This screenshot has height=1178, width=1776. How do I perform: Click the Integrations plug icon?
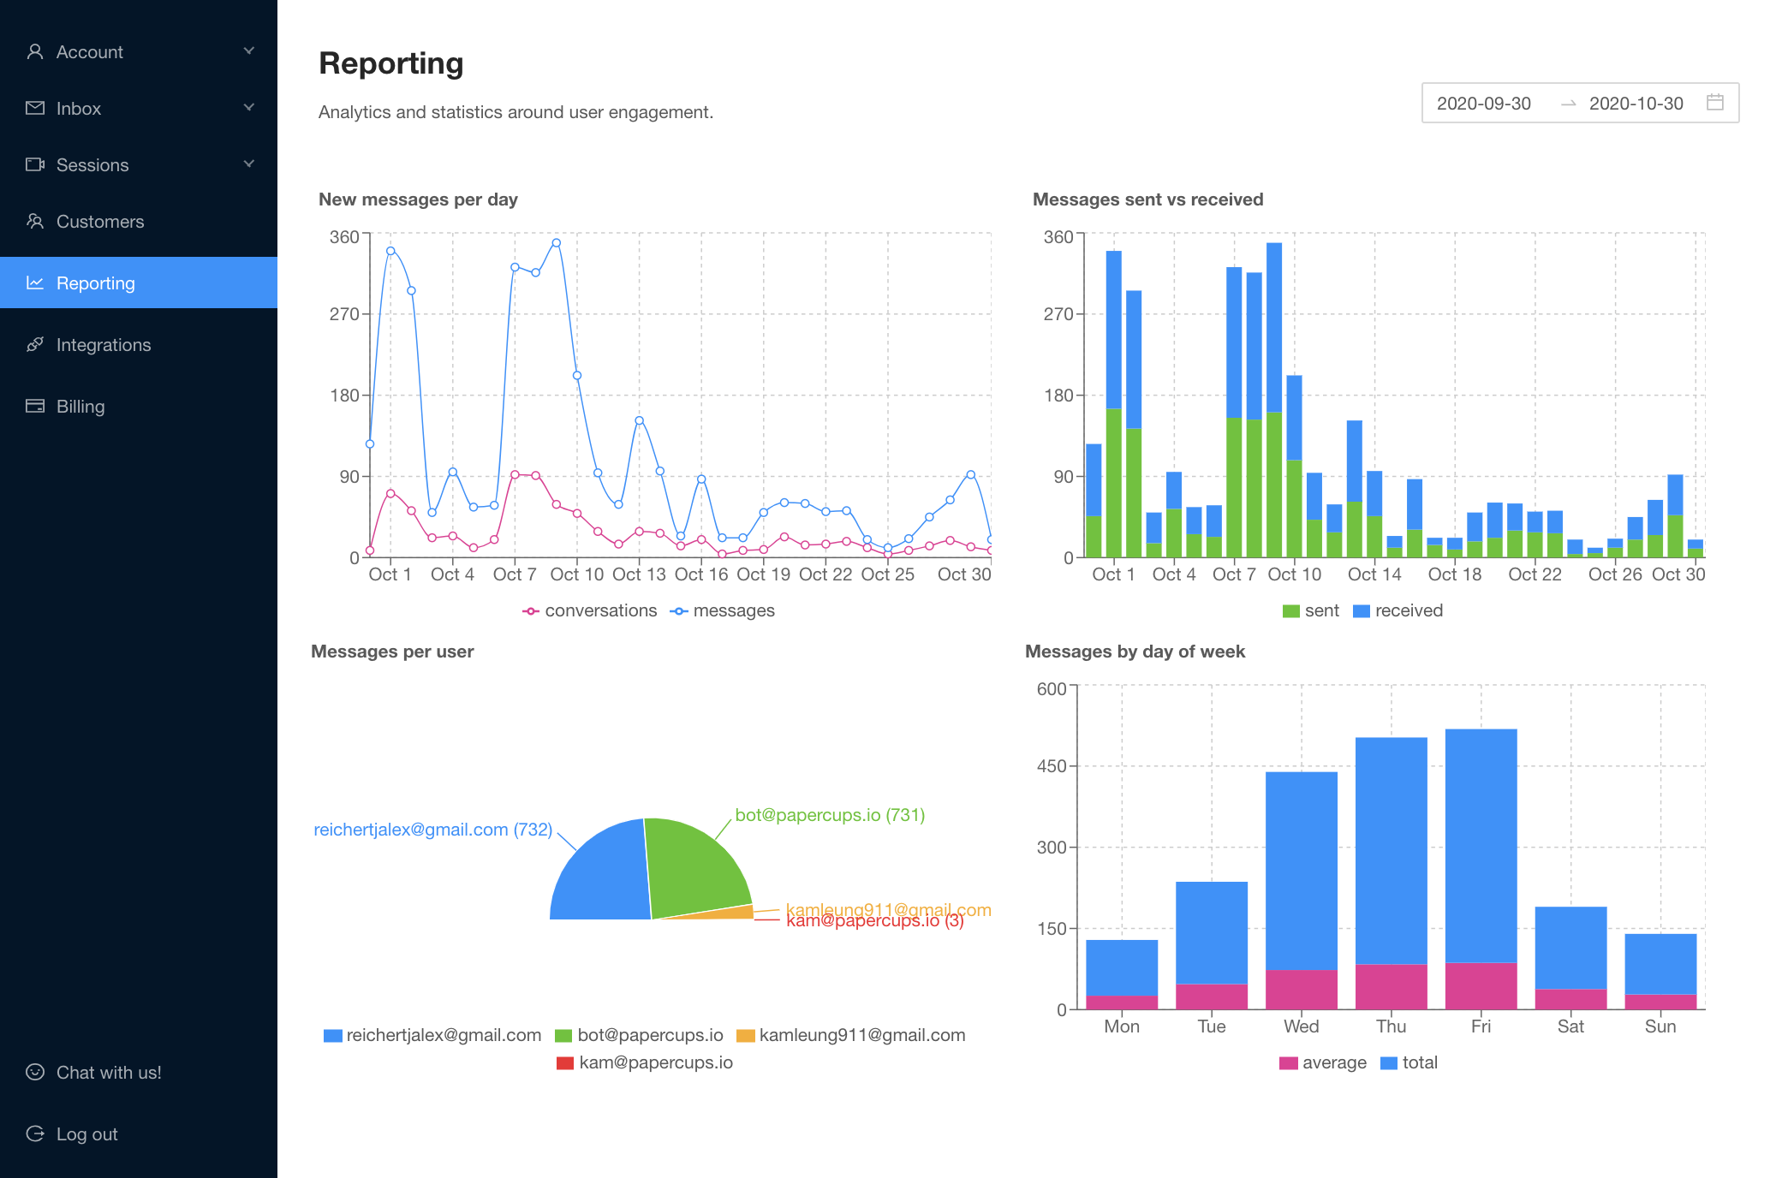click(35, 345)
